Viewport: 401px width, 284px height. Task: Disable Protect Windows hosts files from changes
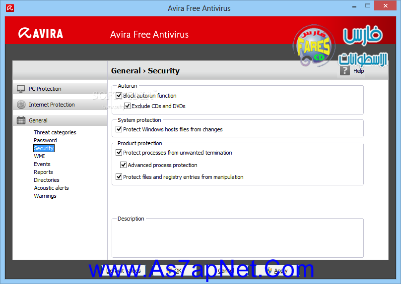coord(119,129)
